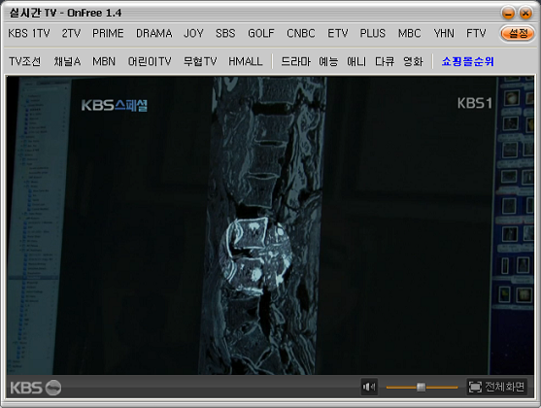Image resolution: width=541 pixels, height=408 pixels.
Task: Minimize the OnFree window
Action: pyautogui.click(x=508, y=14)
